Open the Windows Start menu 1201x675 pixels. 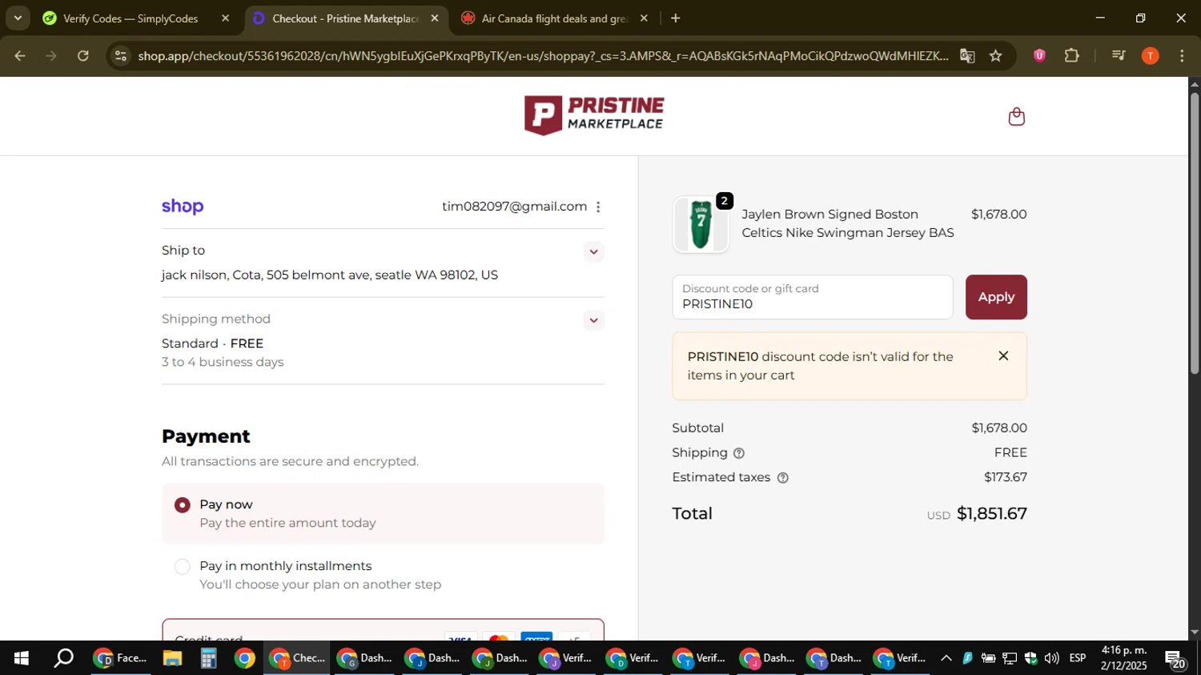pos(22,658)
